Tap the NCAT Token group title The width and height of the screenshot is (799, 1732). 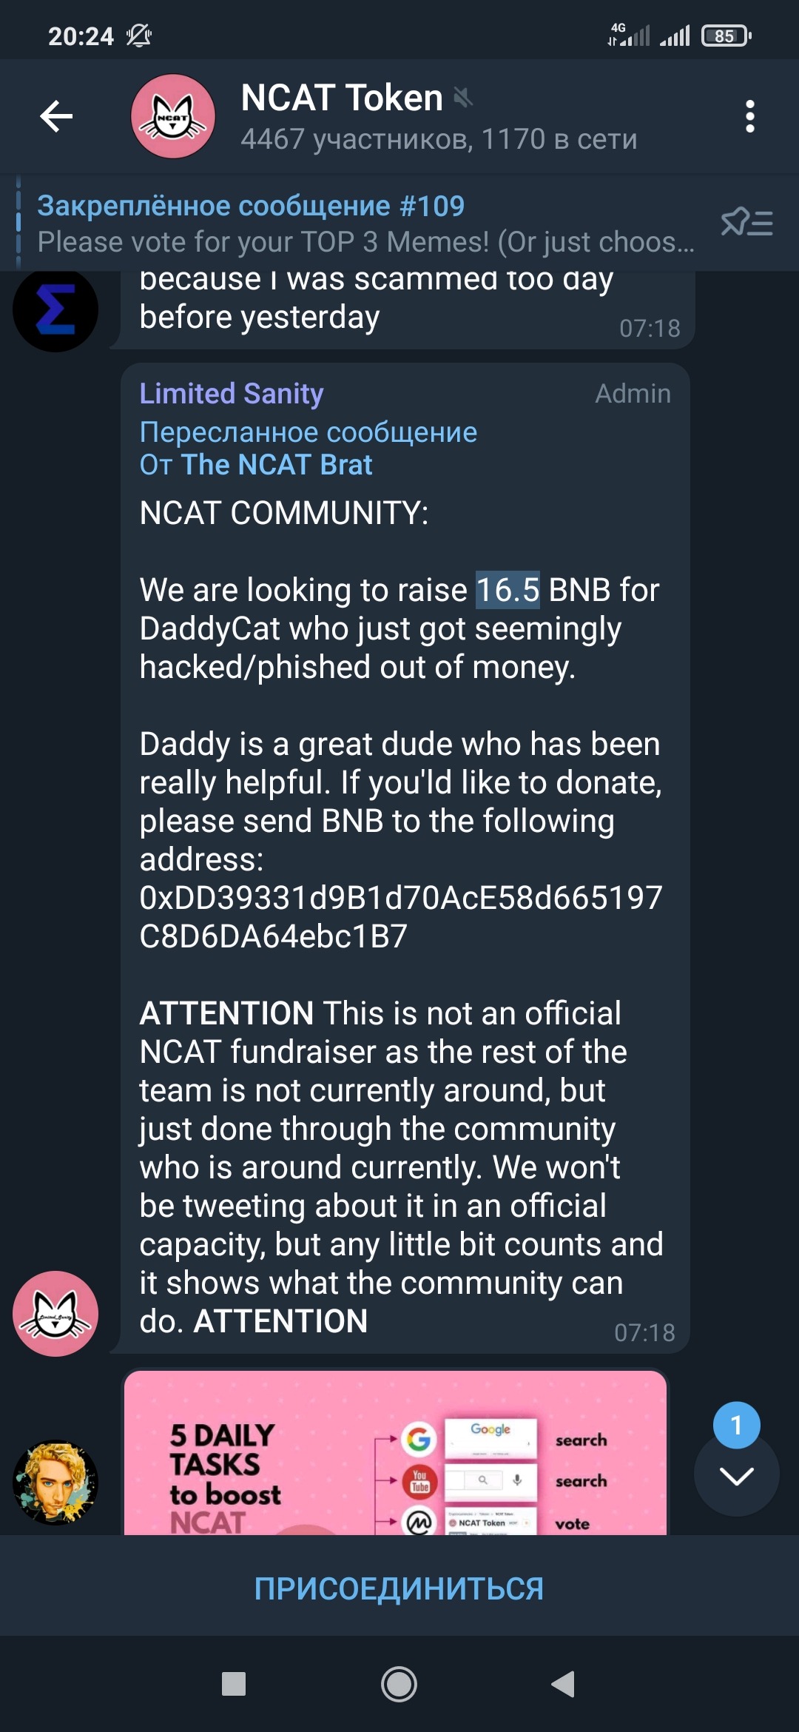(341, 98)
